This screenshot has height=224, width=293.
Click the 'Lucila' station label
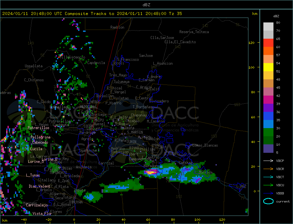tap(36, 149)
